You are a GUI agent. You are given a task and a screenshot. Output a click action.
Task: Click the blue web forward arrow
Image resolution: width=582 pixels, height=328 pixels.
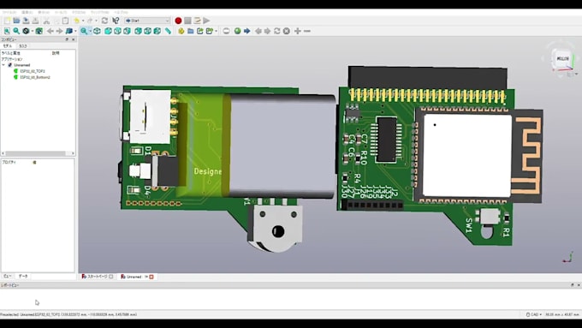(246, 31)
